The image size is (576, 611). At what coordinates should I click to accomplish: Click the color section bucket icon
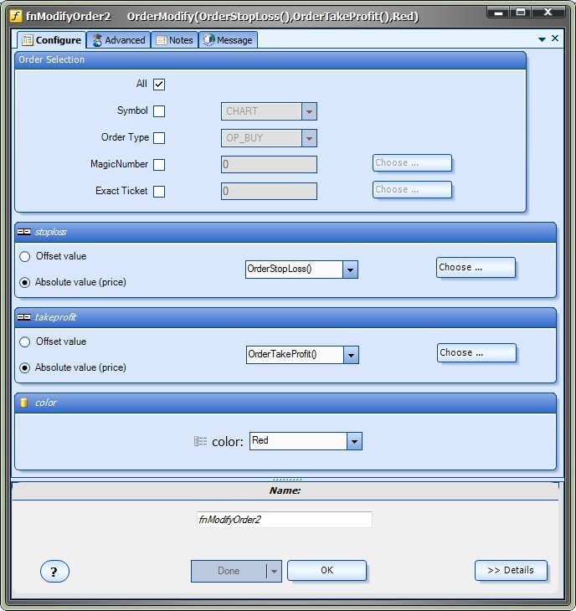point(23,403)
